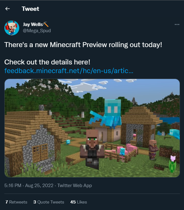
Task: Visit the @Mega_Spud handle profile
Action: (37, 31)
